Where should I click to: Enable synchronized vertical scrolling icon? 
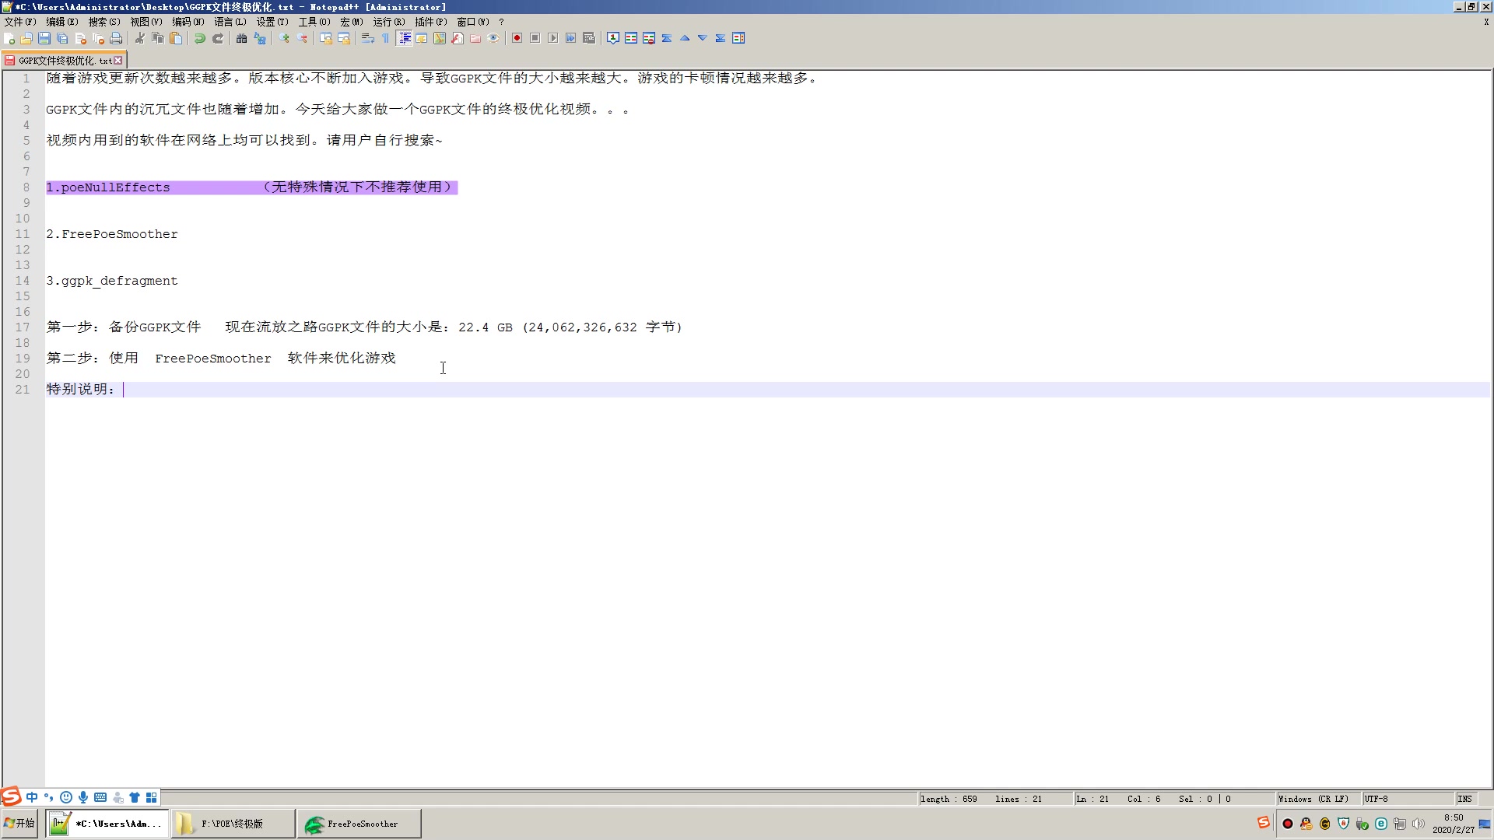326,38
